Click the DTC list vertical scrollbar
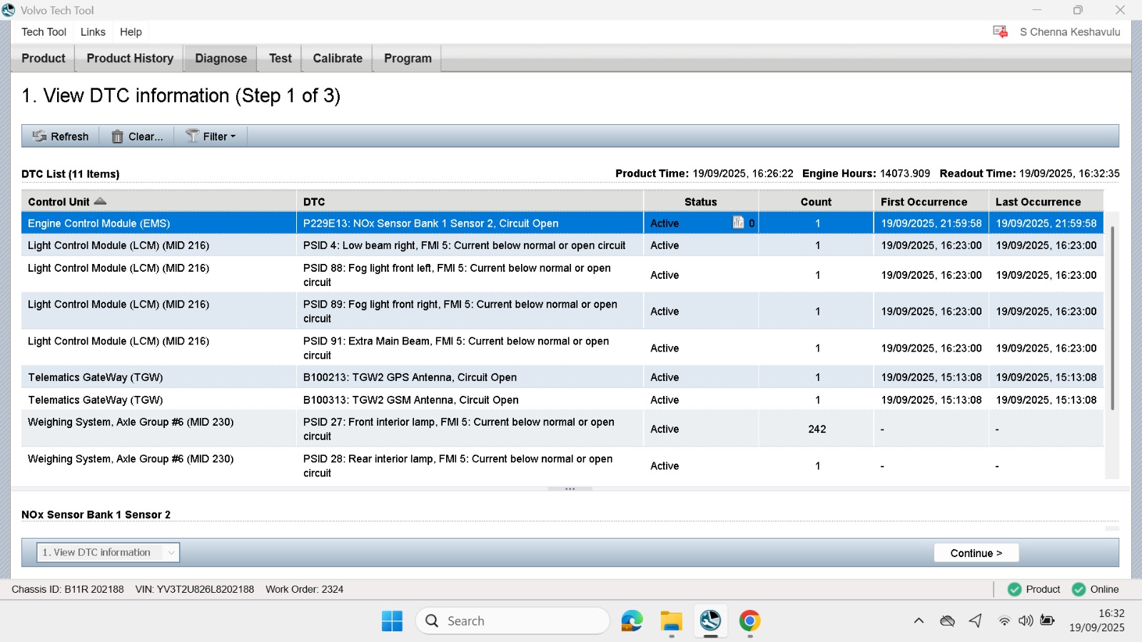This screenshot has height=642, width=1142. point(1112,318)
